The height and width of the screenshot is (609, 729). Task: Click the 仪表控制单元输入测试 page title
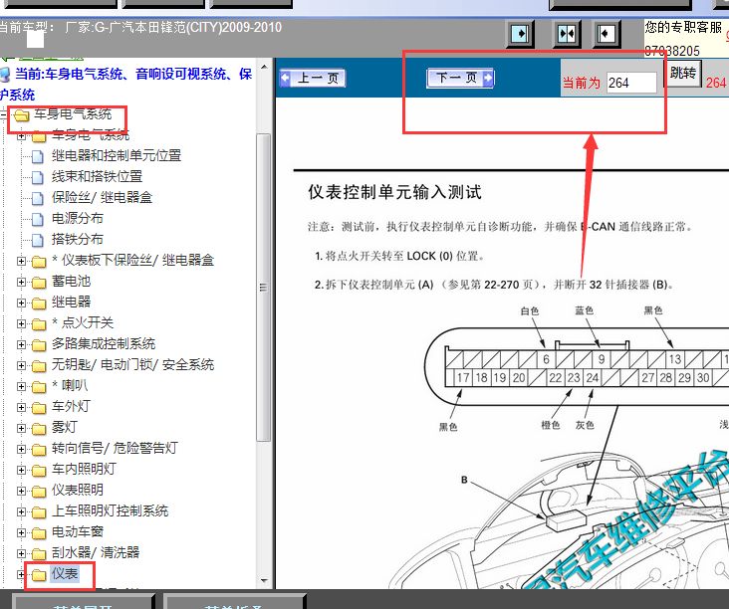pyautogui.click(x=394, y=192)
